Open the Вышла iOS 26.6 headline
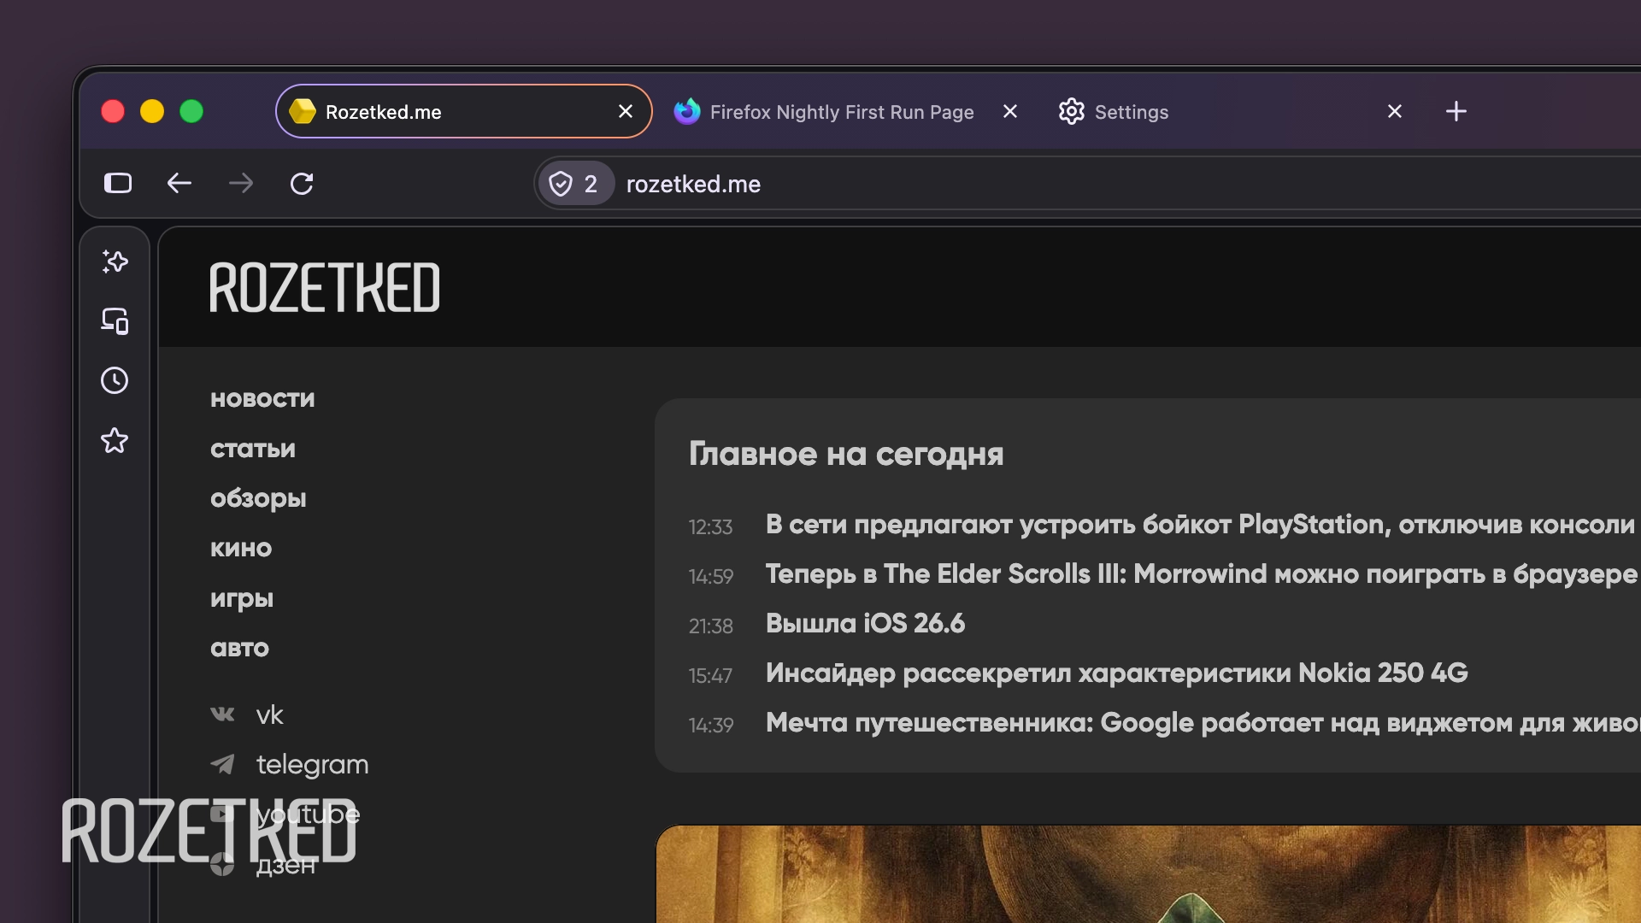This screenshot has width=1641, height=923. point(865,624)
